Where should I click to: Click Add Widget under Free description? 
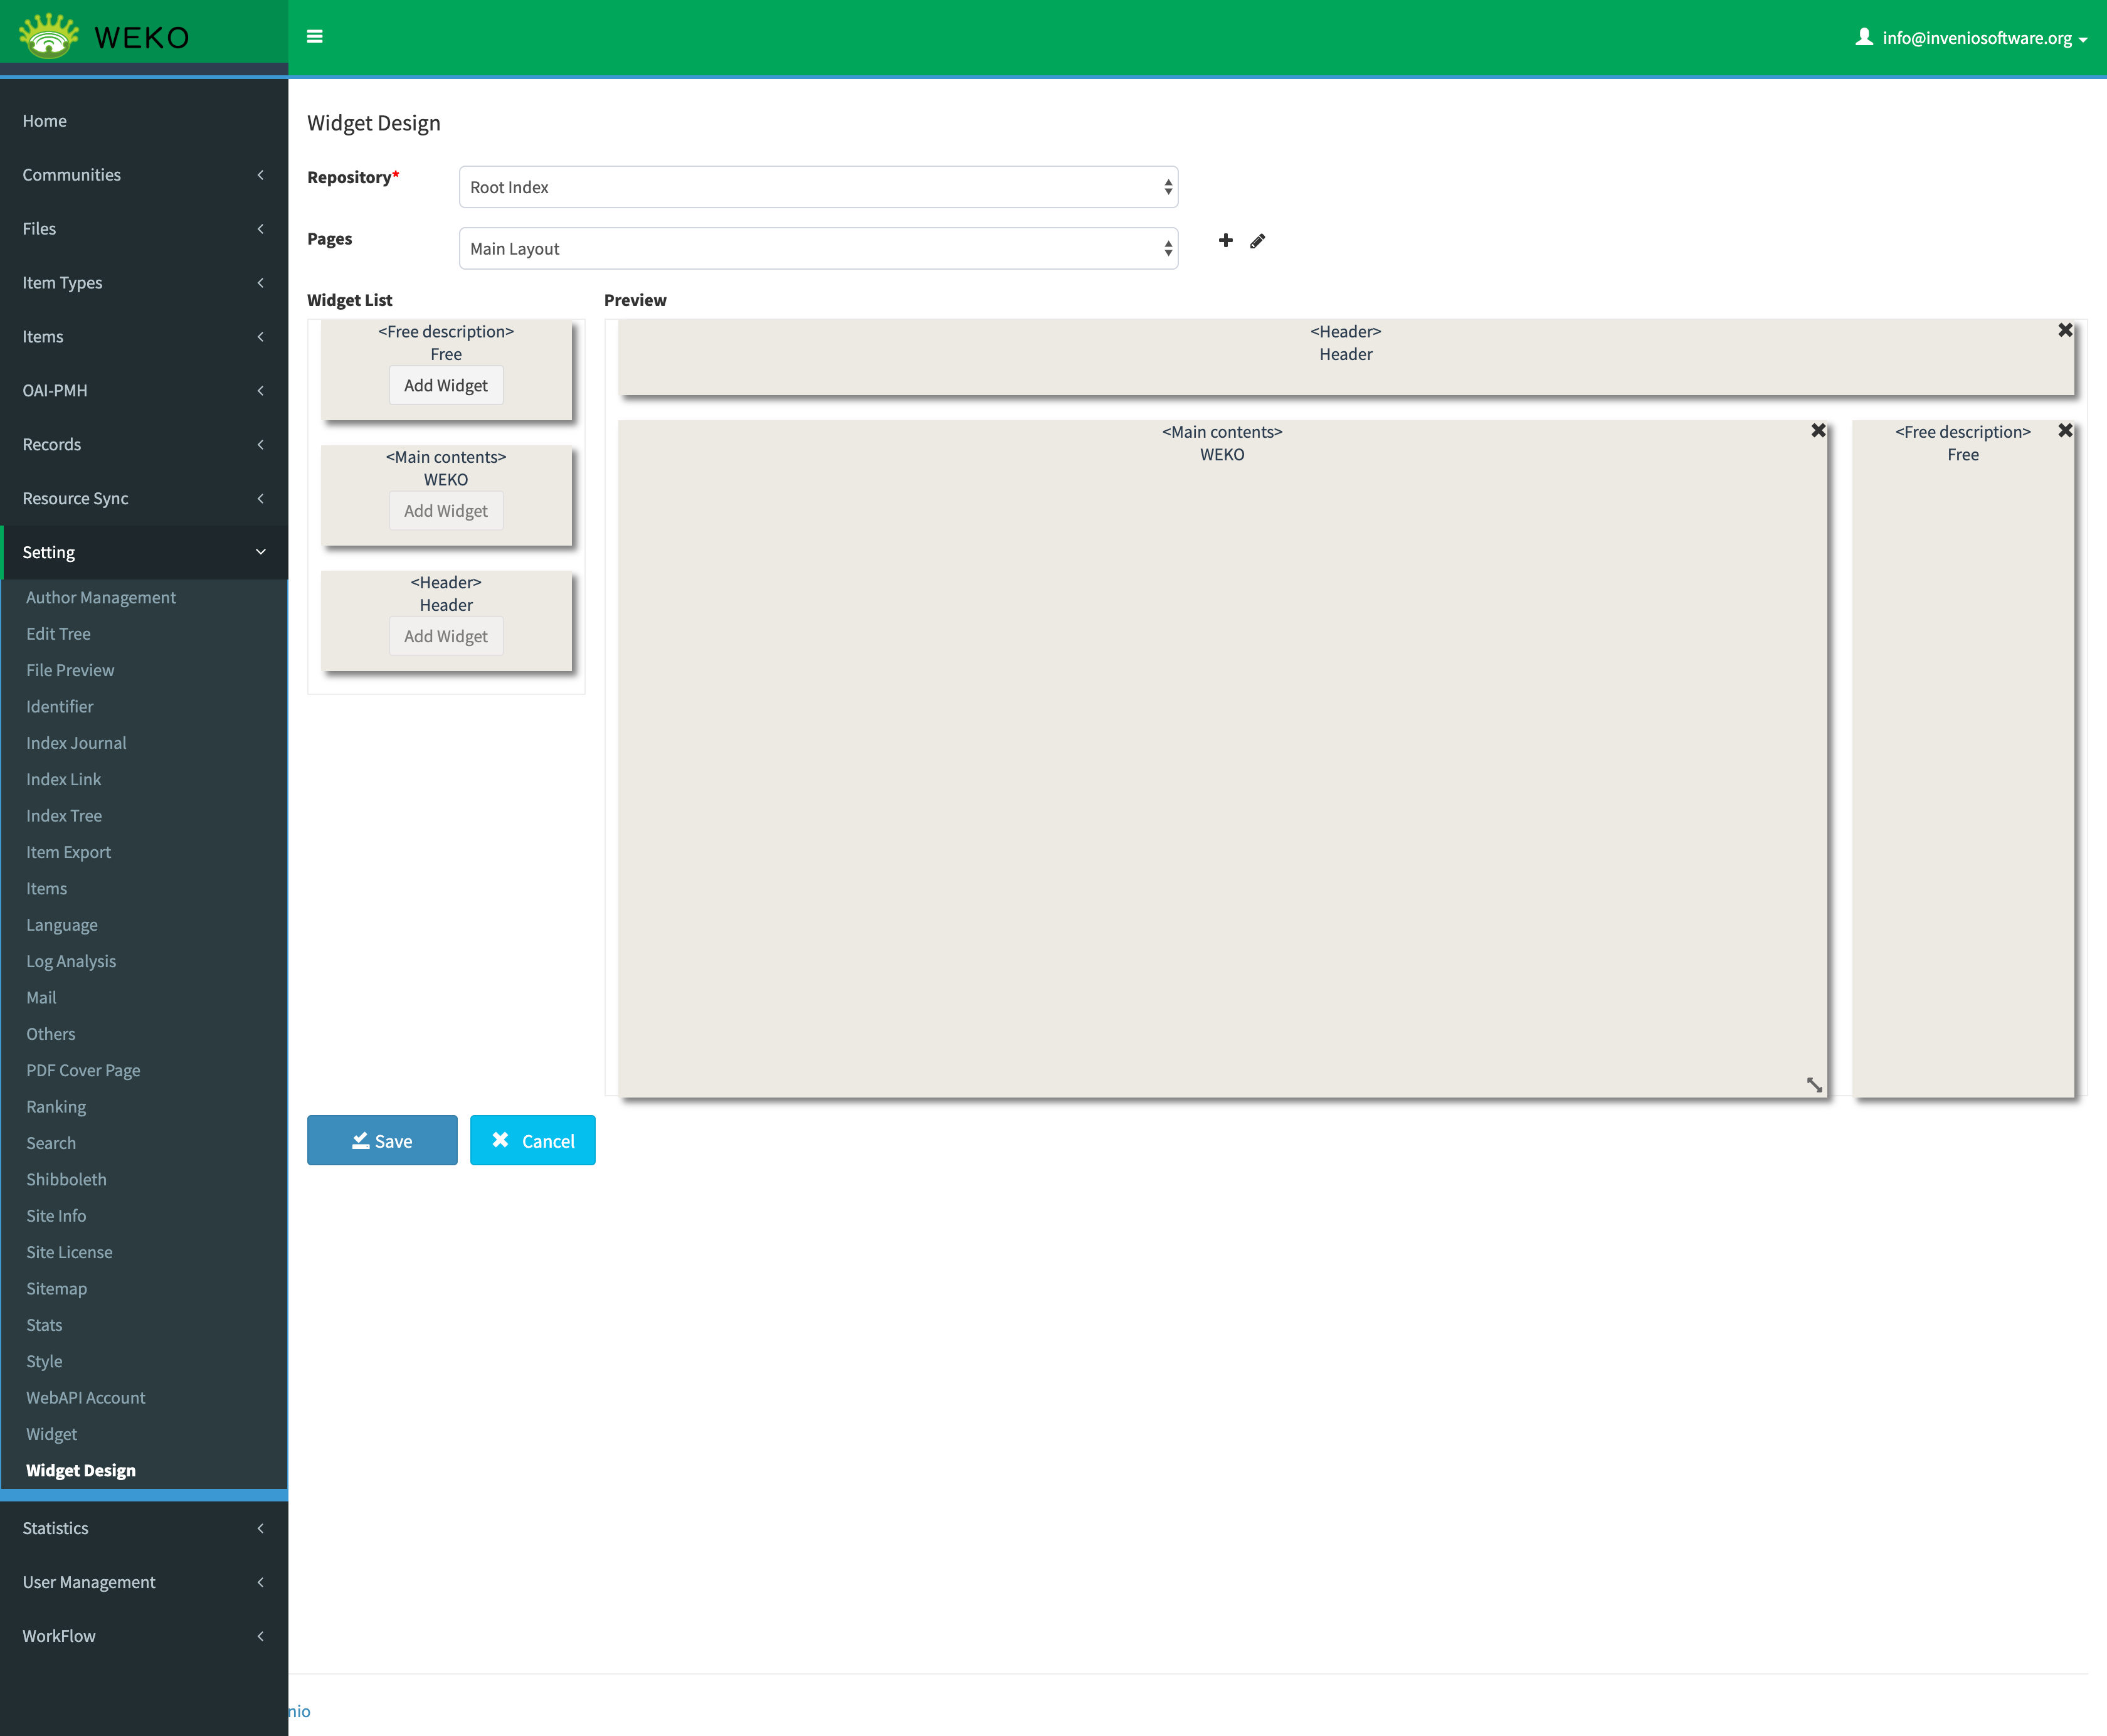[x=445, y=385]
